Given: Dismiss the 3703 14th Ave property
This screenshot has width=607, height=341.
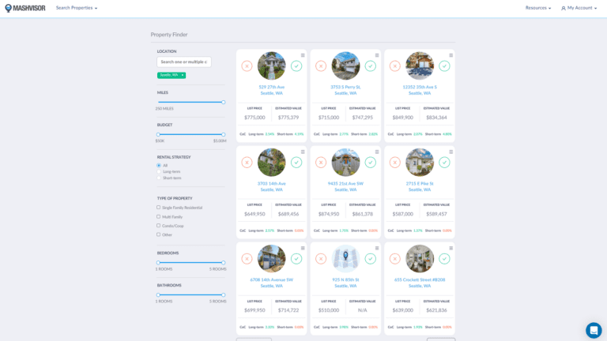Looking at the screenshot, I should pyautogui.click(x=247, y=163).
